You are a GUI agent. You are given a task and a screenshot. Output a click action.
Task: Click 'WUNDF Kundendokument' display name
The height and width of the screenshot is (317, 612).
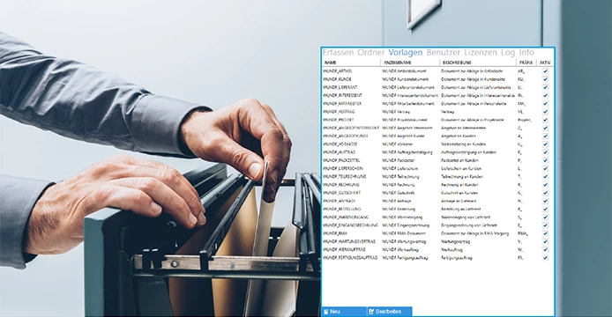tap(406, 79)
